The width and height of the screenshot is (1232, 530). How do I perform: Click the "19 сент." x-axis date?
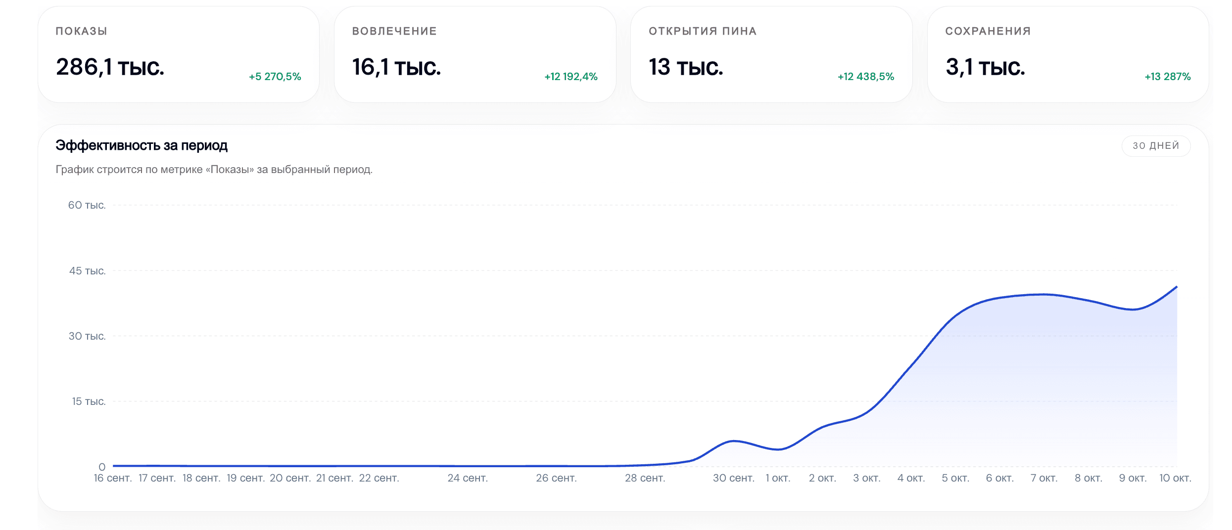246,478
